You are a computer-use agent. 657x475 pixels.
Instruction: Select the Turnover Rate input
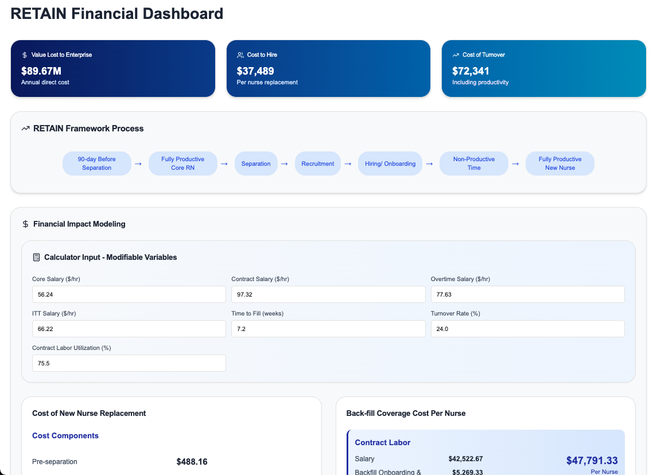tap(527, 328)
